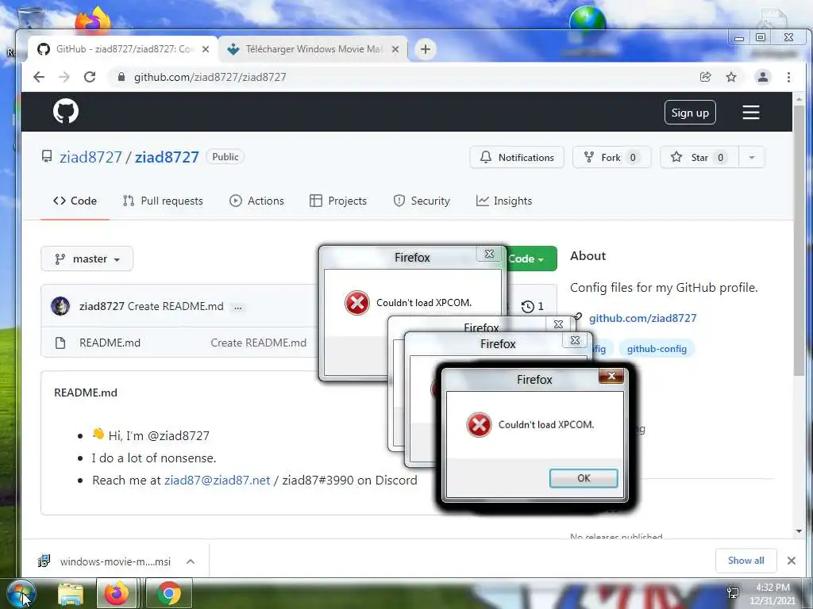Click the Sign up button
The height and width of the screenshot is (609, 813).
[690, 113]
